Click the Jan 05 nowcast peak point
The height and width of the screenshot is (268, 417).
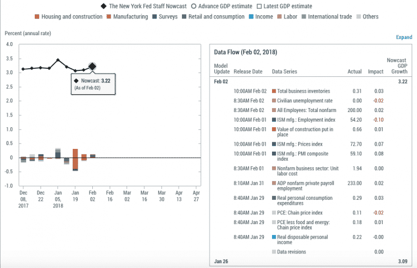point(58,60)
